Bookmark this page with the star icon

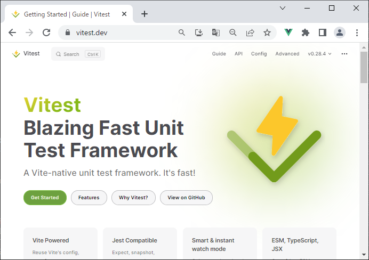pyautogui.click(x=267, y=32)
